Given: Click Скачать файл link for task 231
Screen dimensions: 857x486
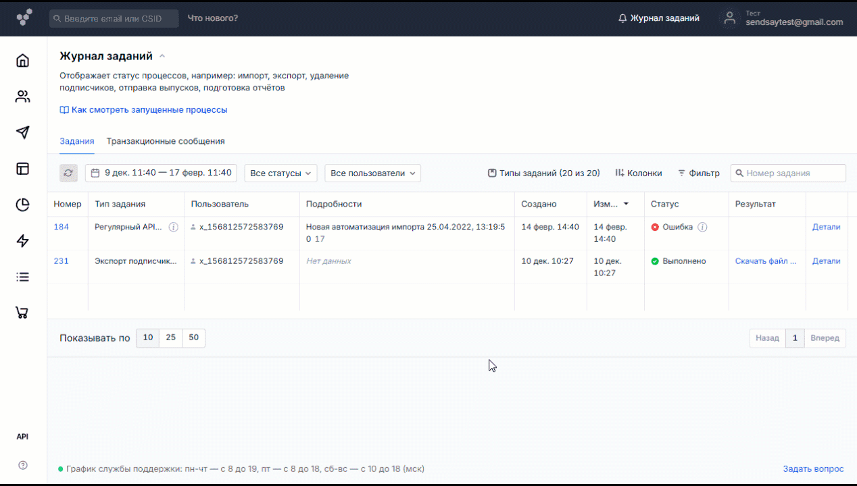Looking at the screenshot, I should pos(766,261).
